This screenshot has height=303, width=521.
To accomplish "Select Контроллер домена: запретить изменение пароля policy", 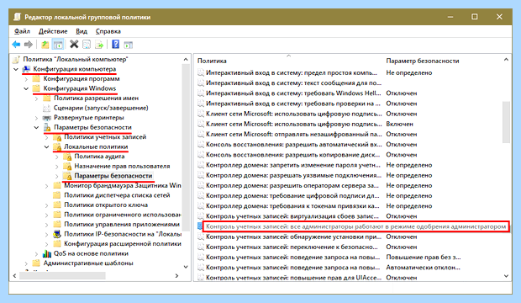I will coord(293,165).
